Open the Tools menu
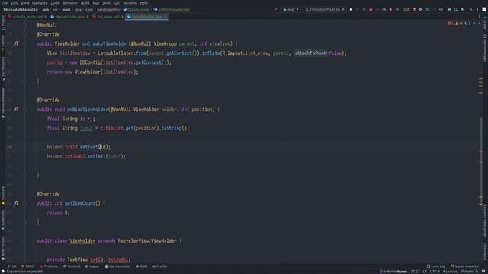488x274 pixels. (107, 3)
